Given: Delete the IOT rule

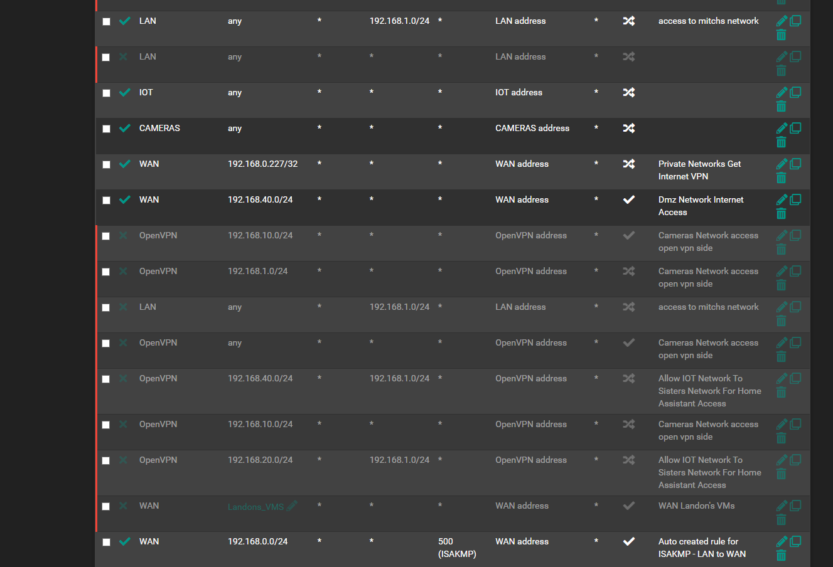Looking at the screenshot, I should coord(782,106).
